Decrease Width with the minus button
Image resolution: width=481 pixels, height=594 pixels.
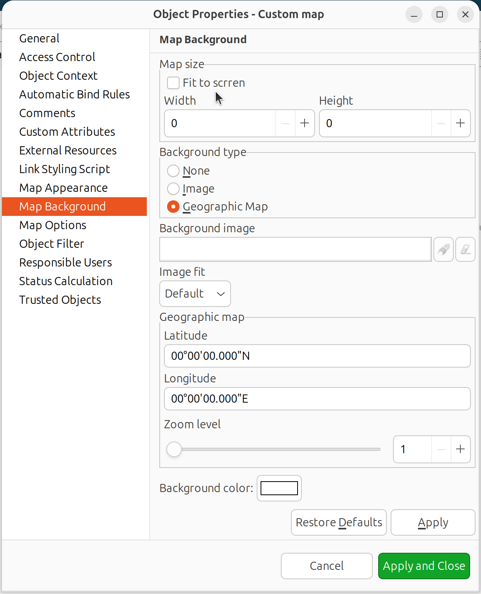[285, 123]
